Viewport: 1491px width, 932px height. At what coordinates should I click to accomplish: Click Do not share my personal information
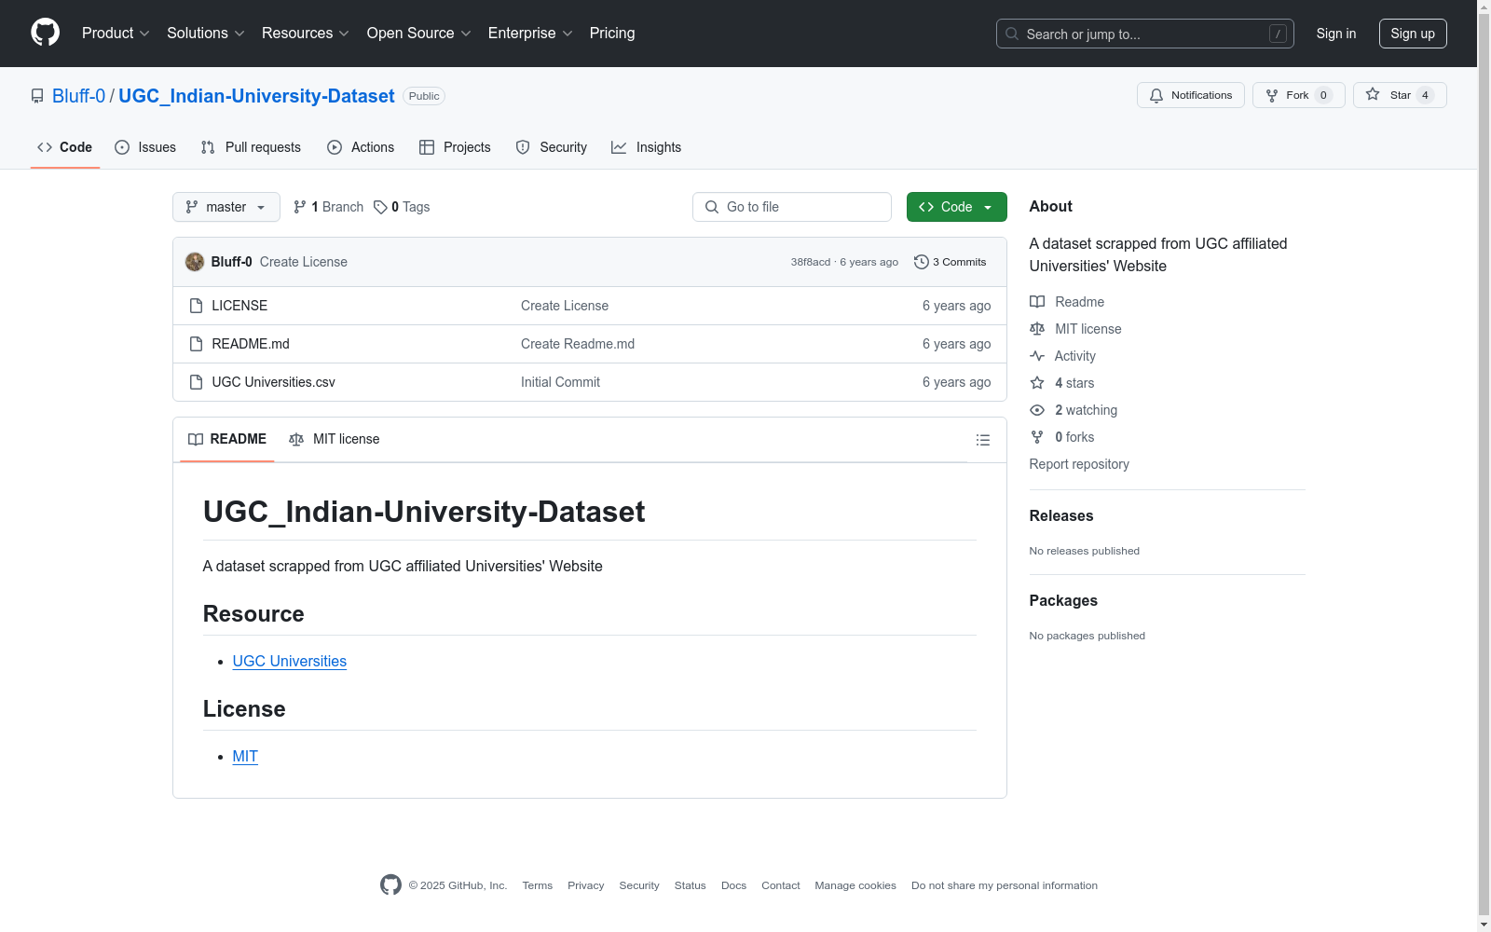(x=1005, y=885)
